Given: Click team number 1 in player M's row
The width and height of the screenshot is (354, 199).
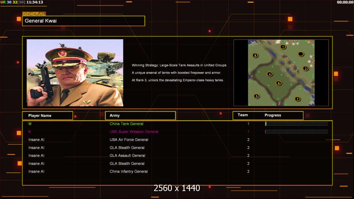Looking at the screenshot, I should [248, 124].
